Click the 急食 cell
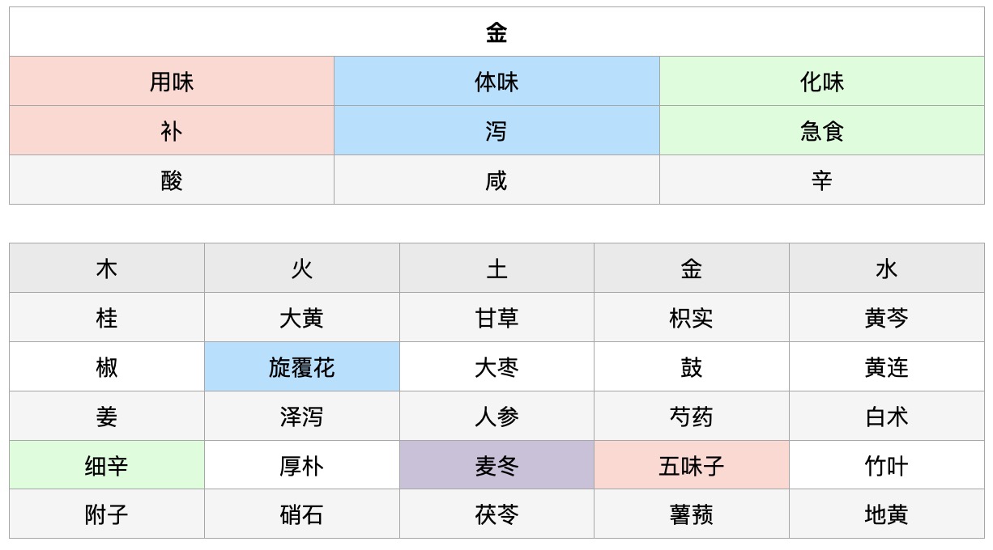This screenshot has height=550, width=993. (x=822, y=131)
